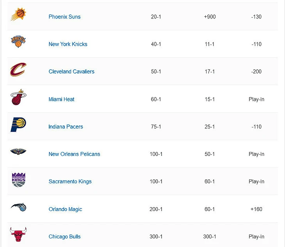Click the Cleveland Cavaliers logo
The height and width of the screenshot is (247, 285).
pos(18,70)
